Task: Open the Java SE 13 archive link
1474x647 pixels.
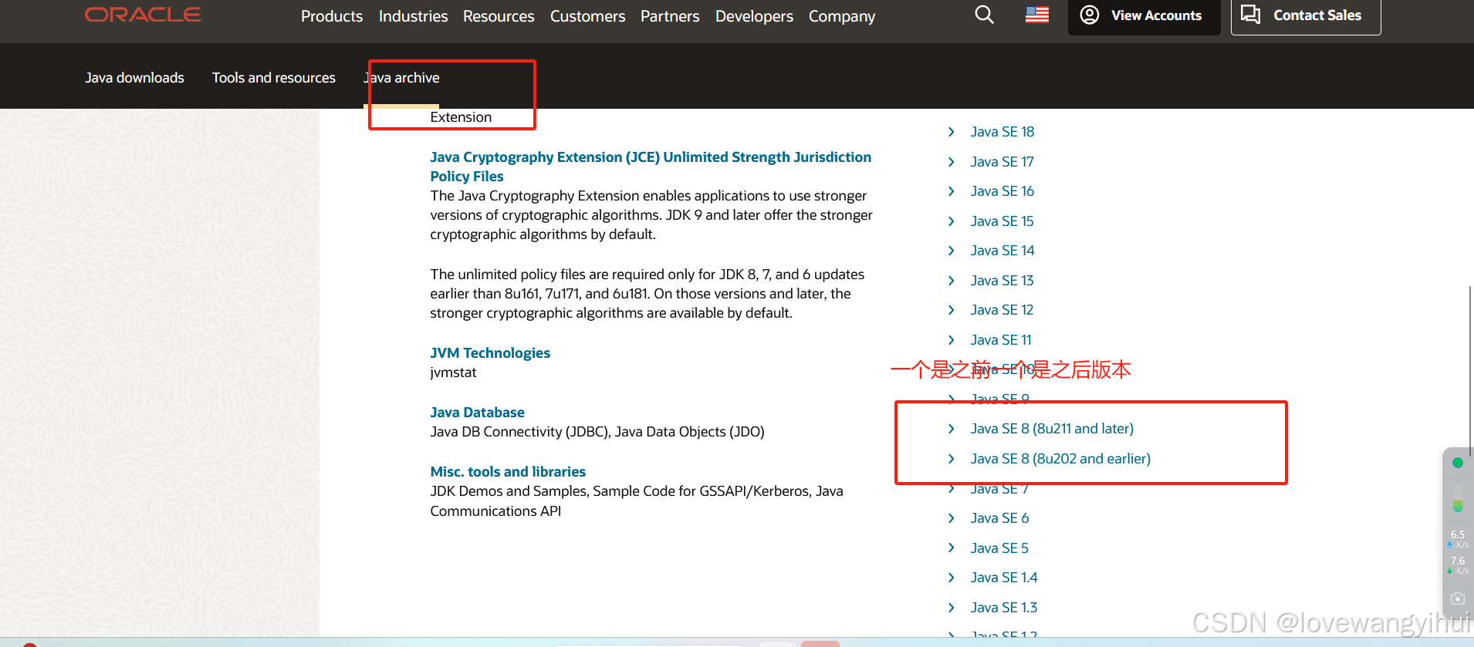Action: click(x=1002, y=281)
